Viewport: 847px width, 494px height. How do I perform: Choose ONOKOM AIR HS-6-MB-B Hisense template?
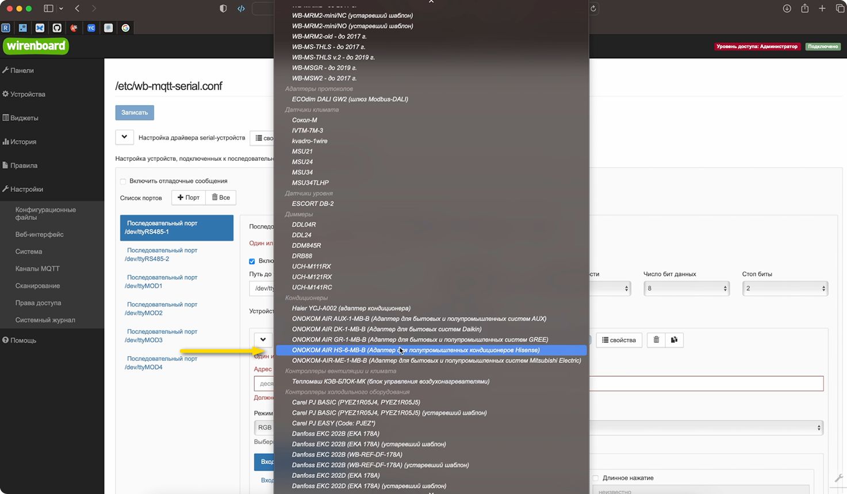tap(431, 350)
